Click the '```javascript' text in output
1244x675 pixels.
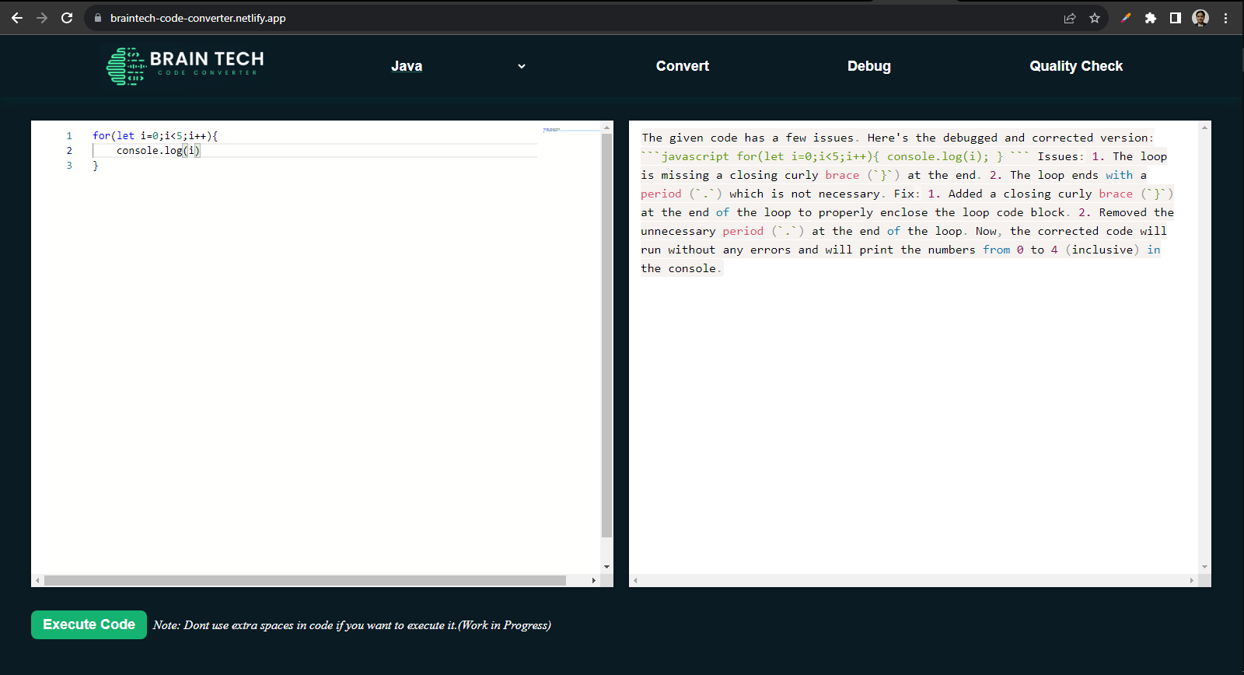tap(686, 156)
